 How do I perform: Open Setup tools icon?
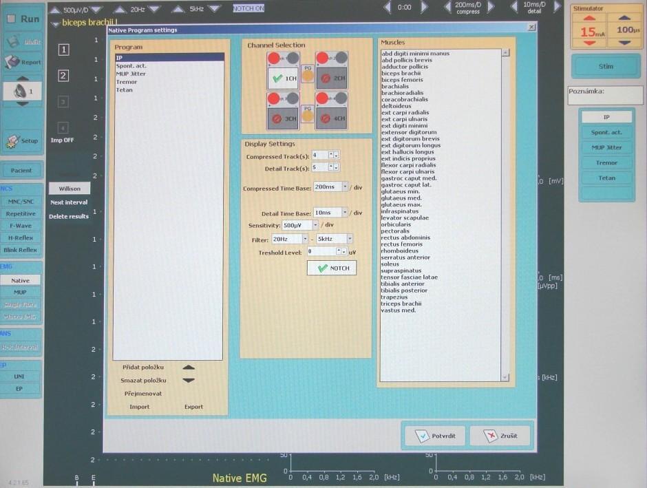(13, 140)
